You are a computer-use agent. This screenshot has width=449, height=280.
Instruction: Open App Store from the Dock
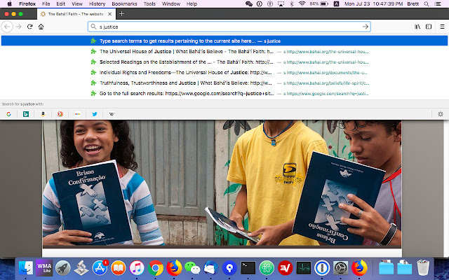coord(100,268)
